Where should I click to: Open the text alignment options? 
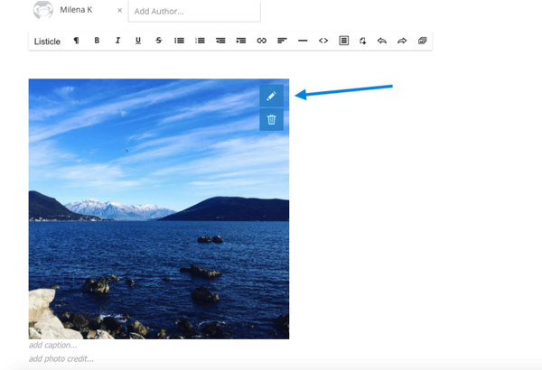click(282, 42)
